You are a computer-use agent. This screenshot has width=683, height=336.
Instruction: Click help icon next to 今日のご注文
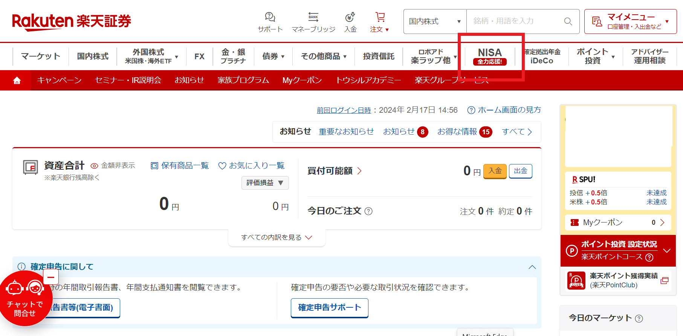[x=369, y=211]
